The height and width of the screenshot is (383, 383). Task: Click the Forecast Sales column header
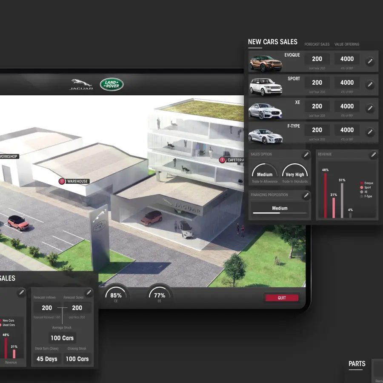pyautogui.click(x=317, y=44)
